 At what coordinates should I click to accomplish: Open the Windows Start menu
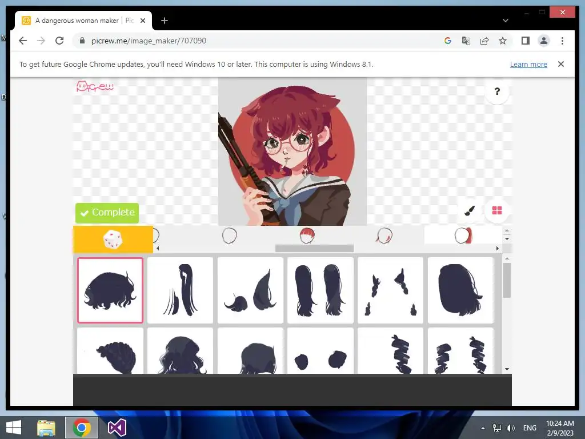point(14,428)
